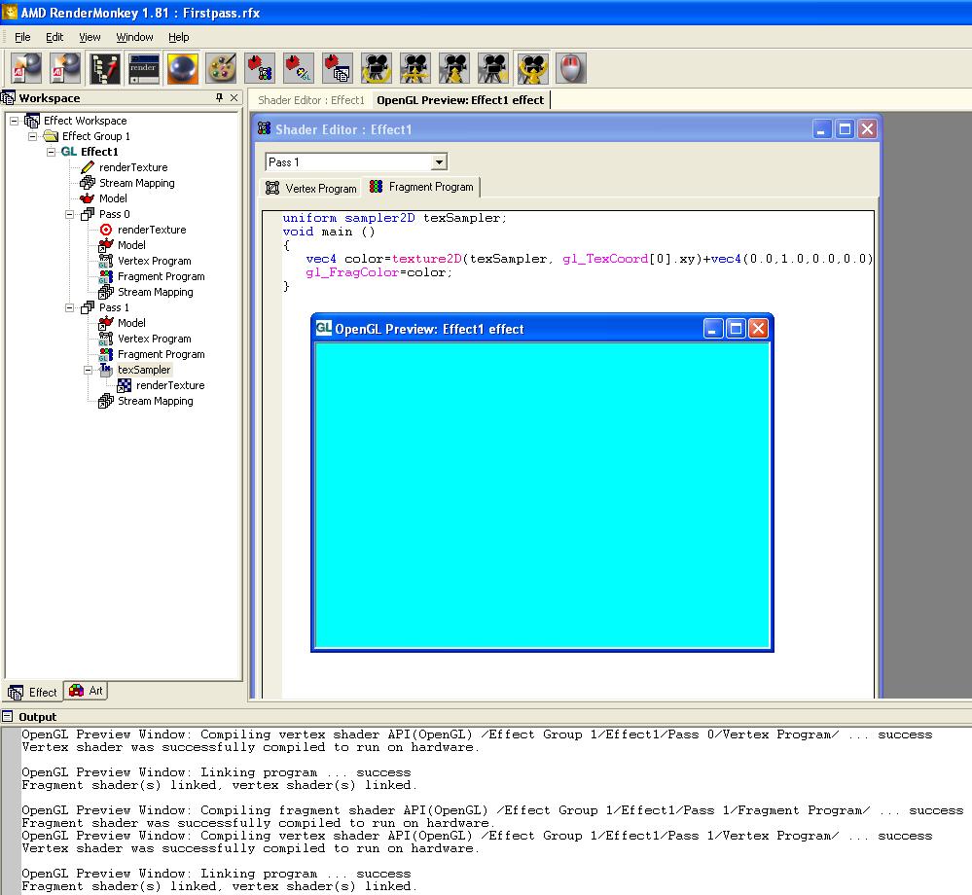Click the 'void main ()' code line

pos(329,232)
